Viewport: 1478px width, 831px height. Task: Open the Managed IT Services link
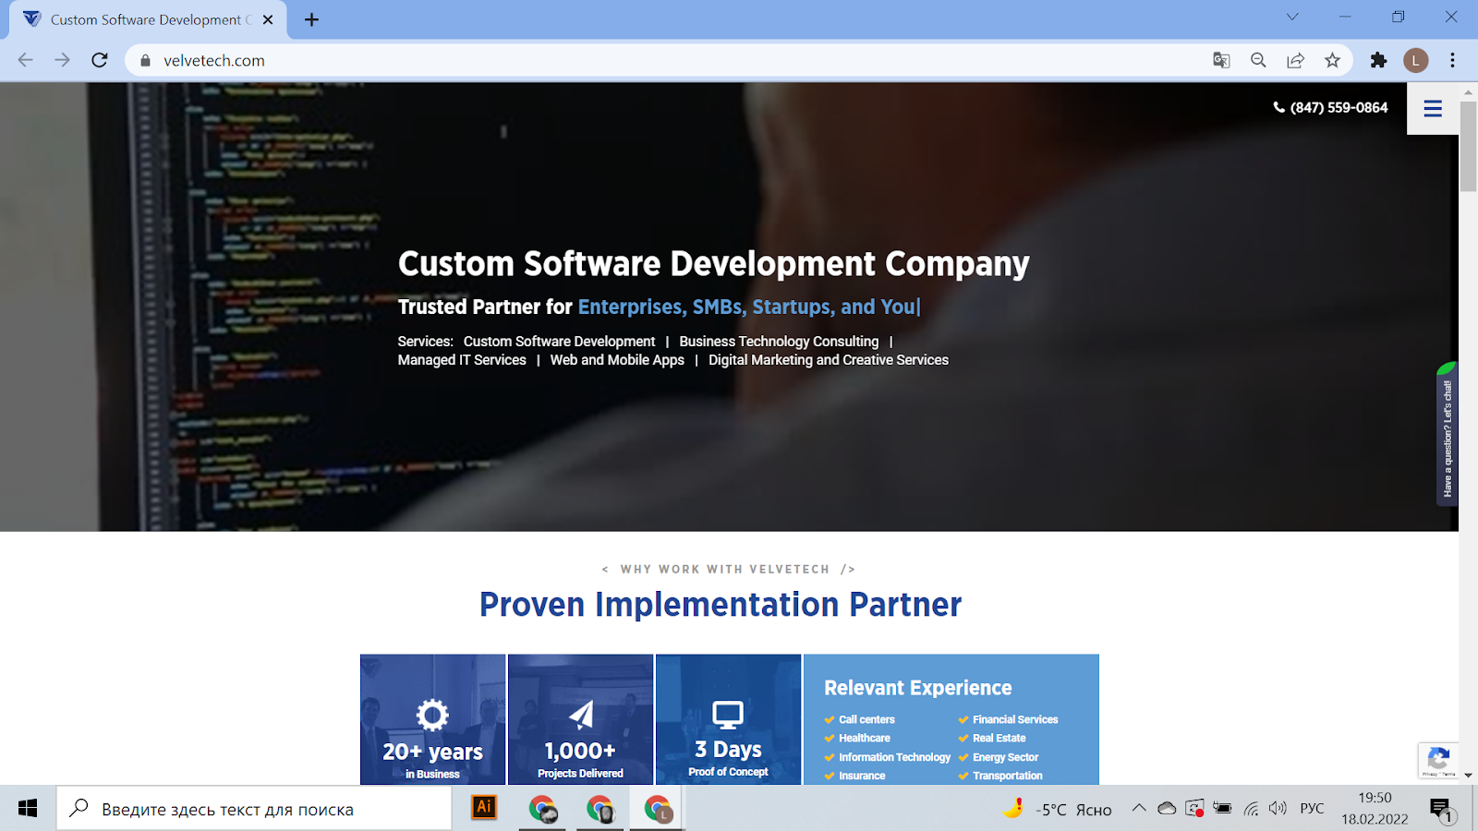(462, 360)
